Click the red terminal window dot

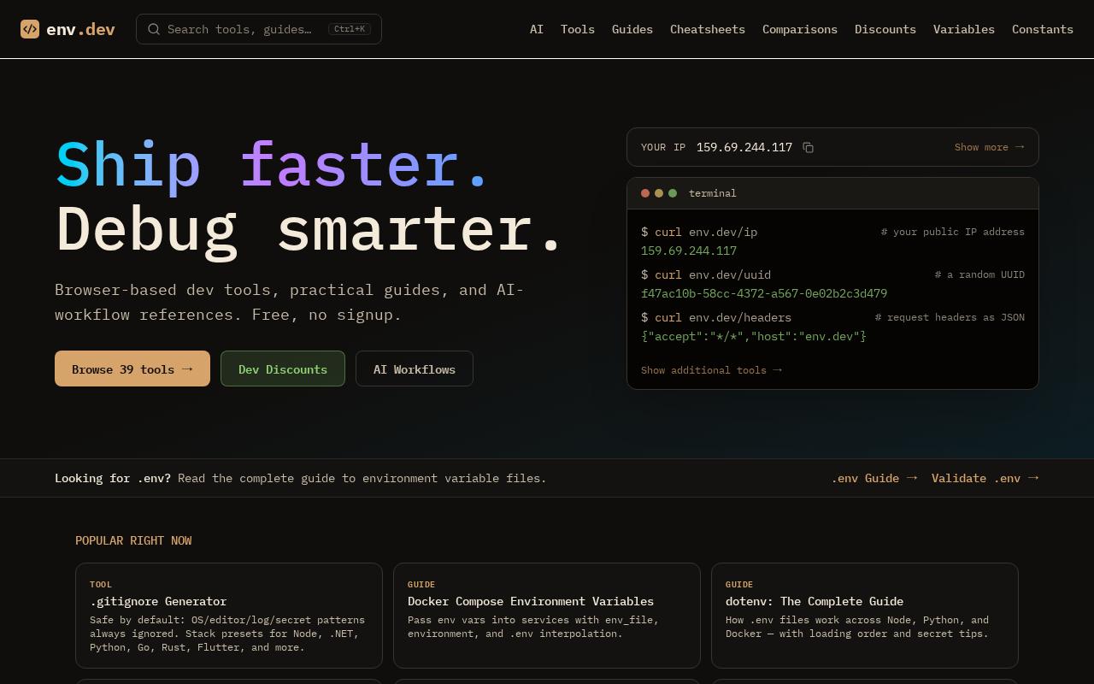click(x=645, y=193)
